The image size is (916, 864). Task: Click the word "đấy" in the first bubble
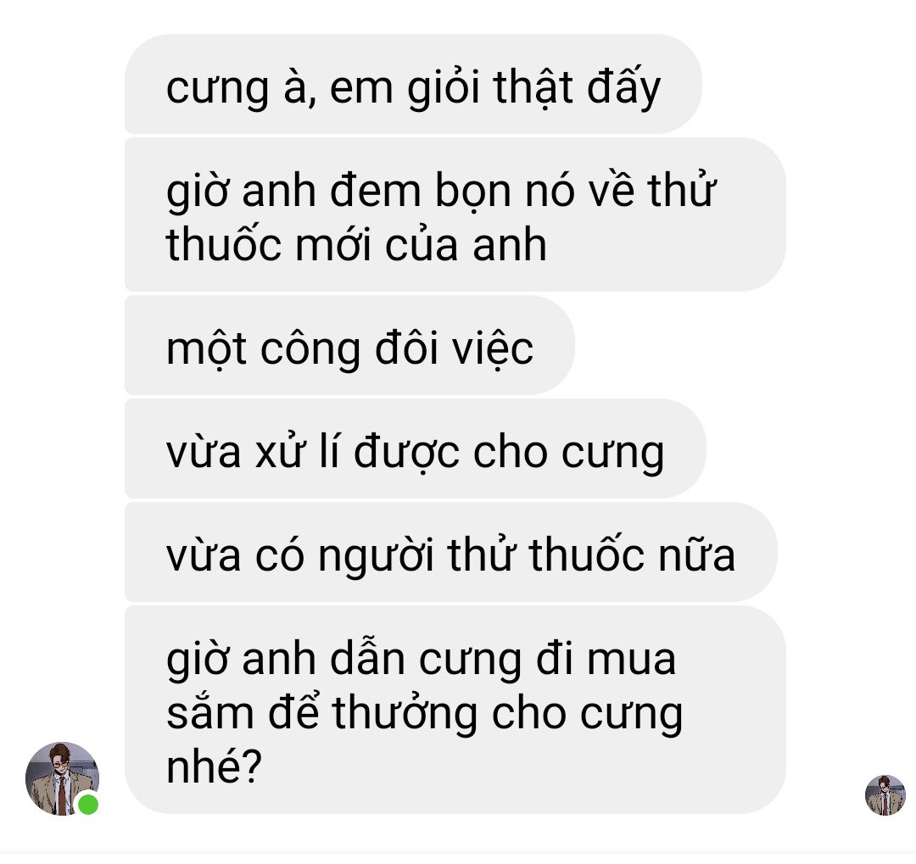click(624, 88)
